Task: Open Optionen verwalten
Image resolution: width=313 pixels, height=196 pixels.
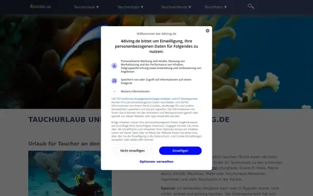Action: tap(156, 162)
